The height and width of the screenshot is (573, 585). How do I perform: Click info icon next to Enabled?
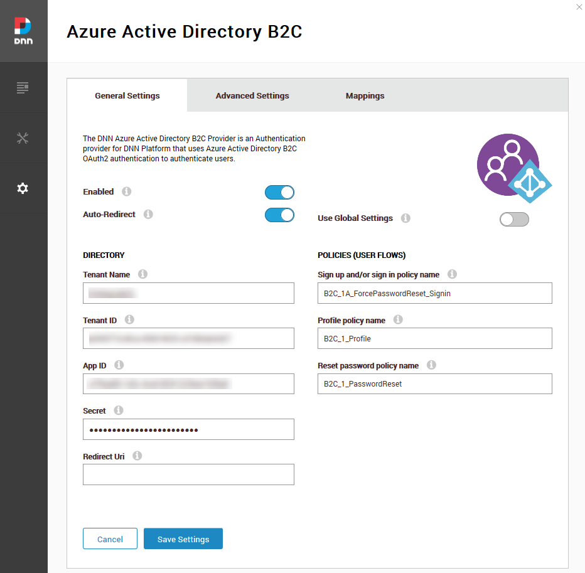click(126, 191)
